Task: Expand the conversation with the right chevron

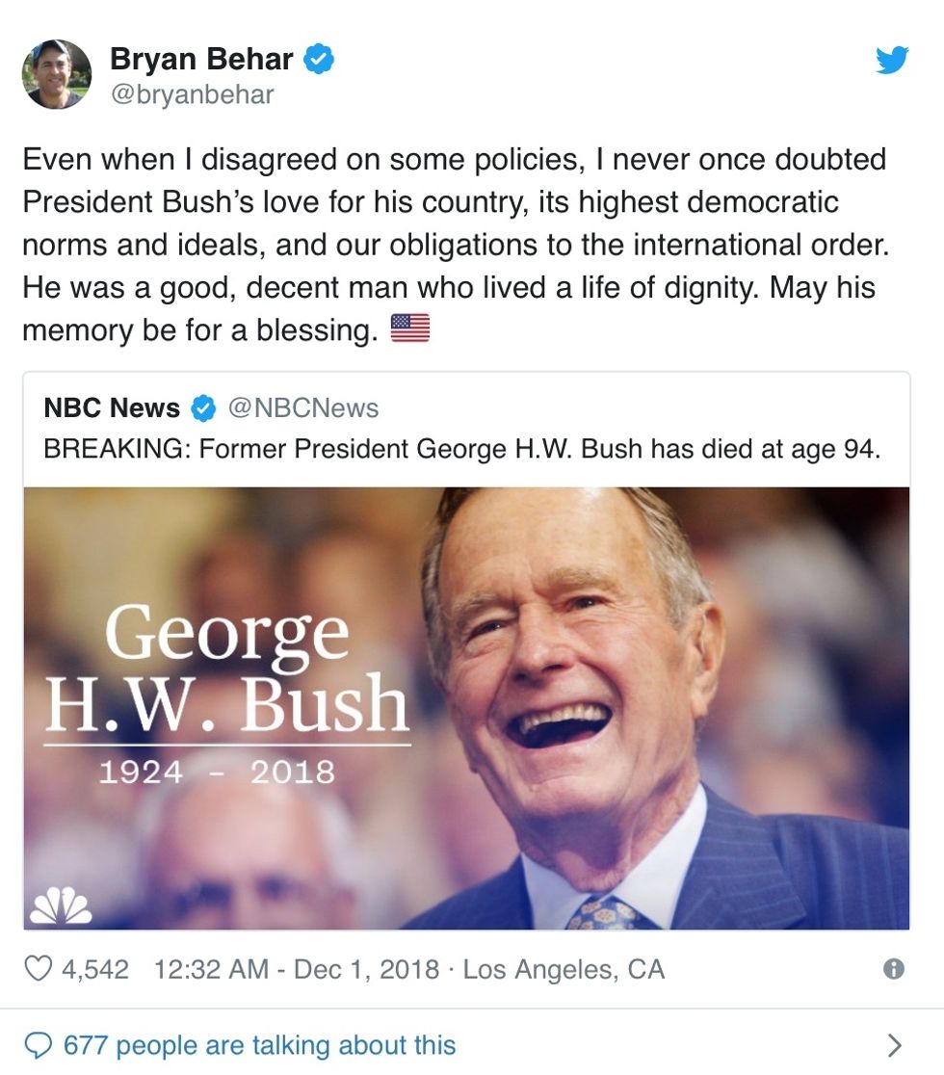Action: [895, 1045]
